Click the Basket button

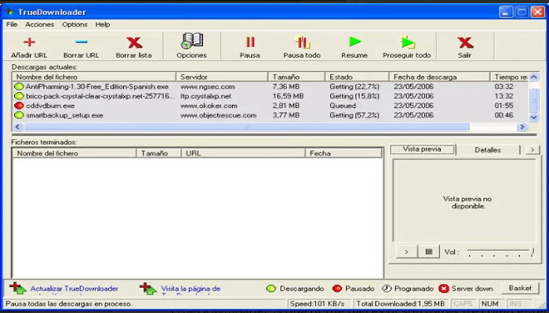coord(520,288)
